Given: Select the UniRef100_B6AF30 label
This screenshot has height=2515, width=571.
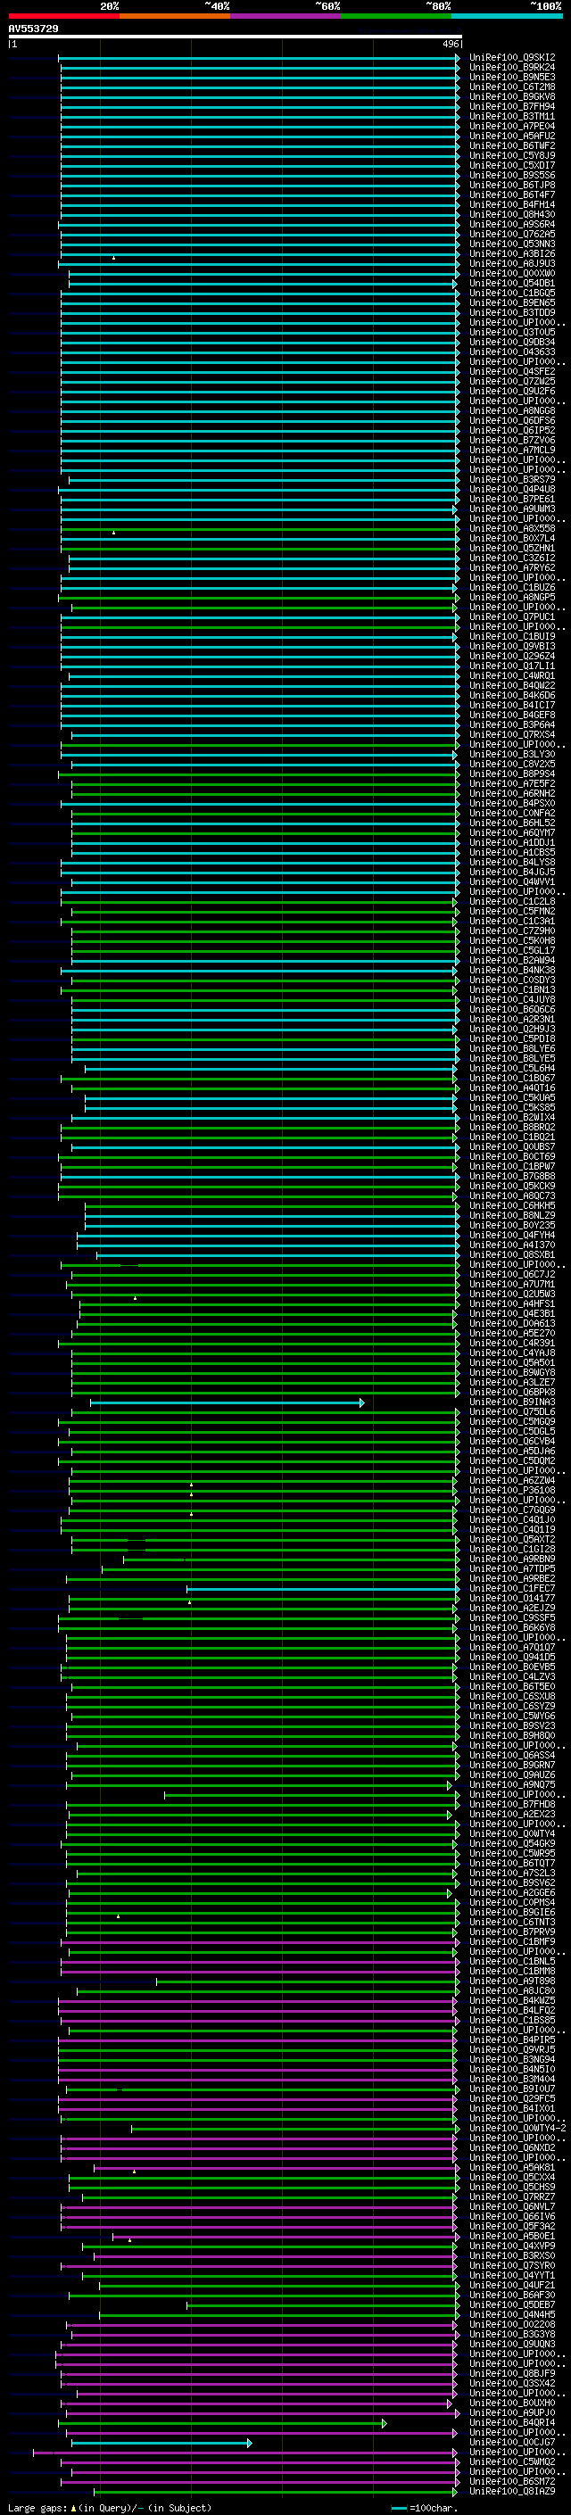Looking at the screenshot, I should tap(512, 2296).
